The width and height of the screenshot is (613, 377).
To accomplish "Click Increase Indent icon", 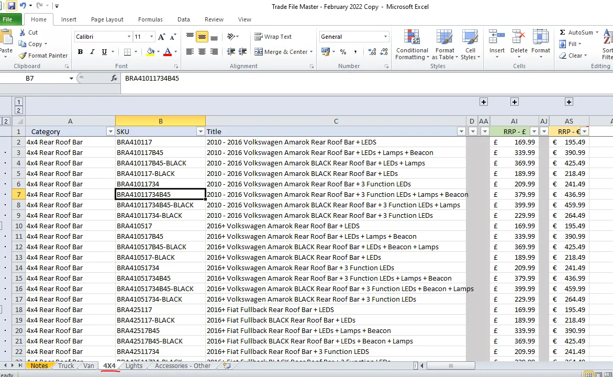I will point(243,52).
